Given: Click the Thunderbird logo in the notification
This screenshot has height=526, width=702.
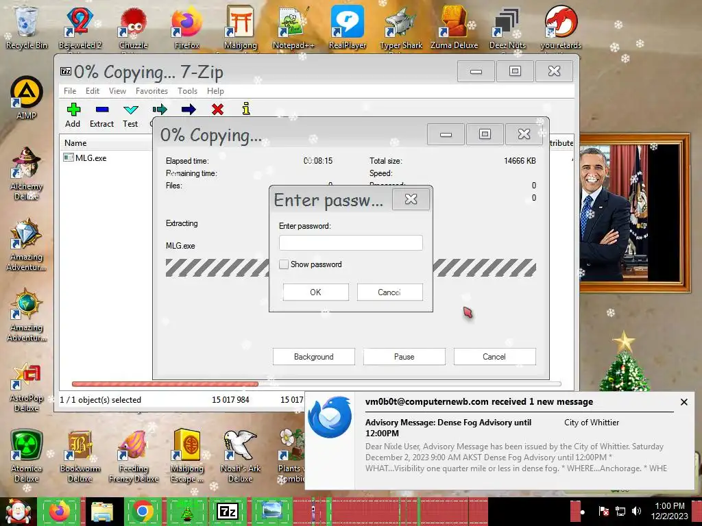Looking at the screenshot, I should point(330,417).
